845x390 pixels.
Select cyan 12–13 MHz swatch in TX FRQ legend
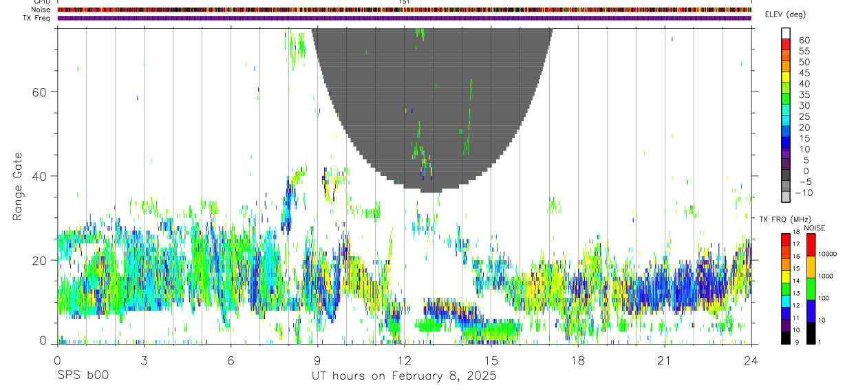coord(786,301)
